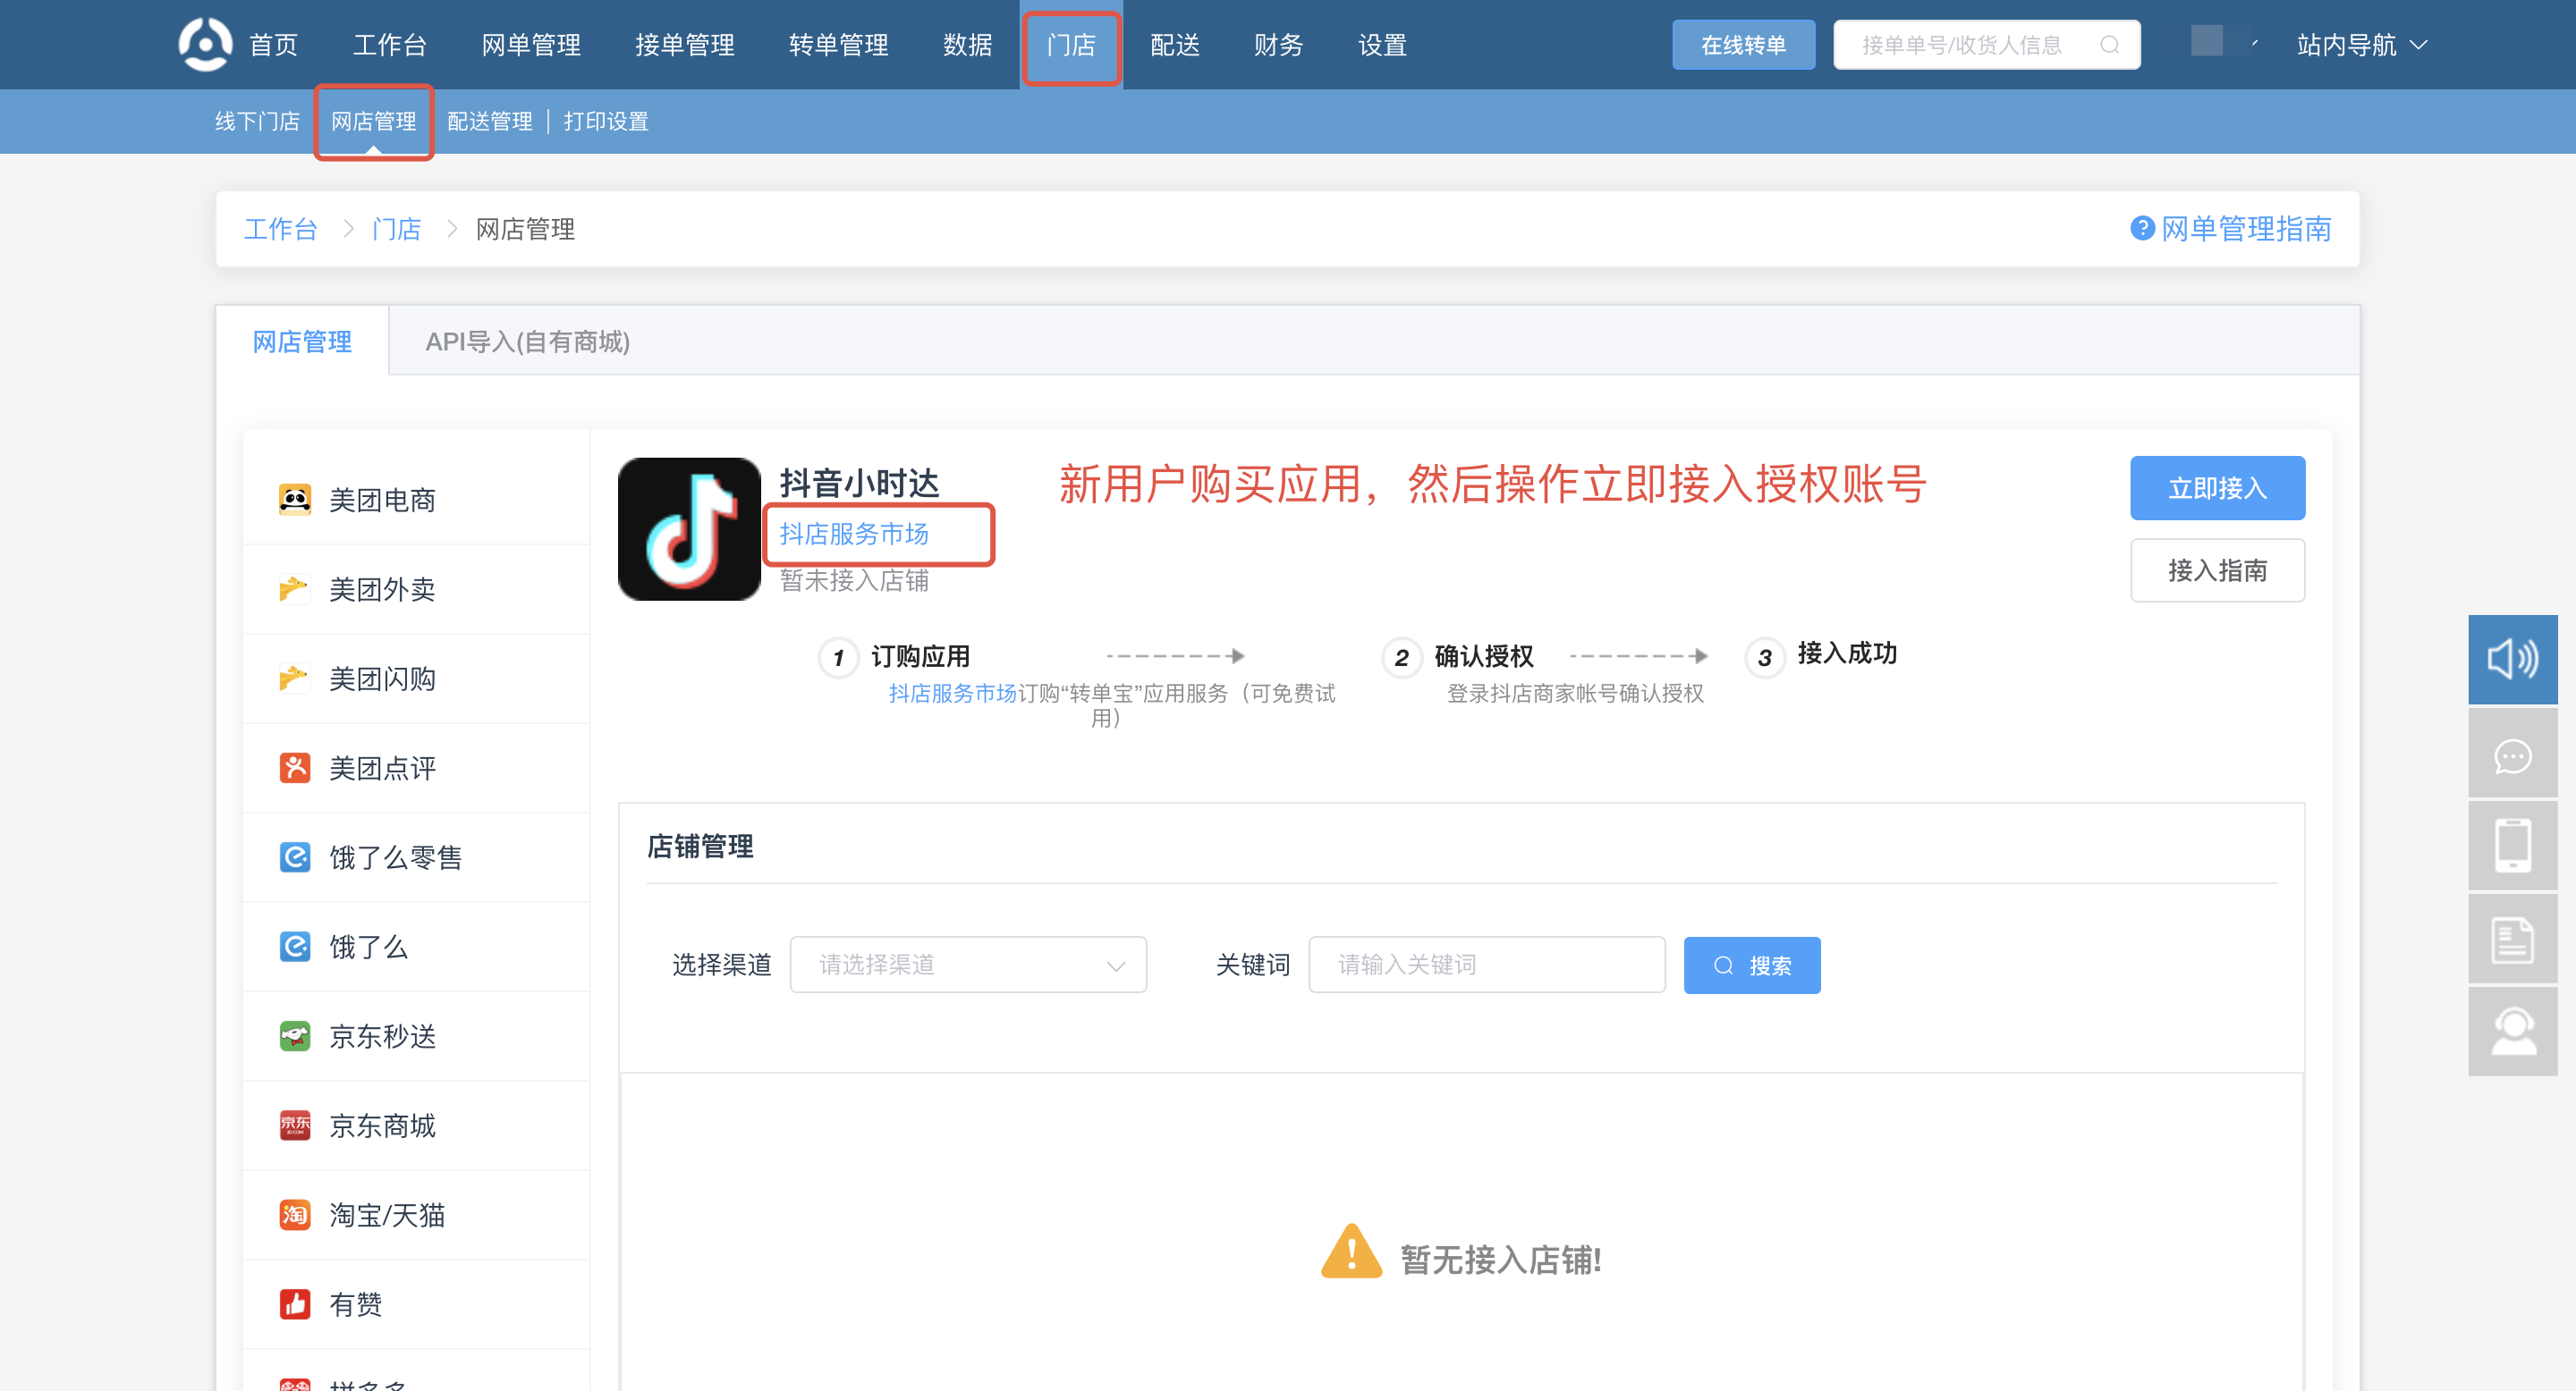Open 设置 menu
The image size is (2576, 1391).
pos(1382,45)
